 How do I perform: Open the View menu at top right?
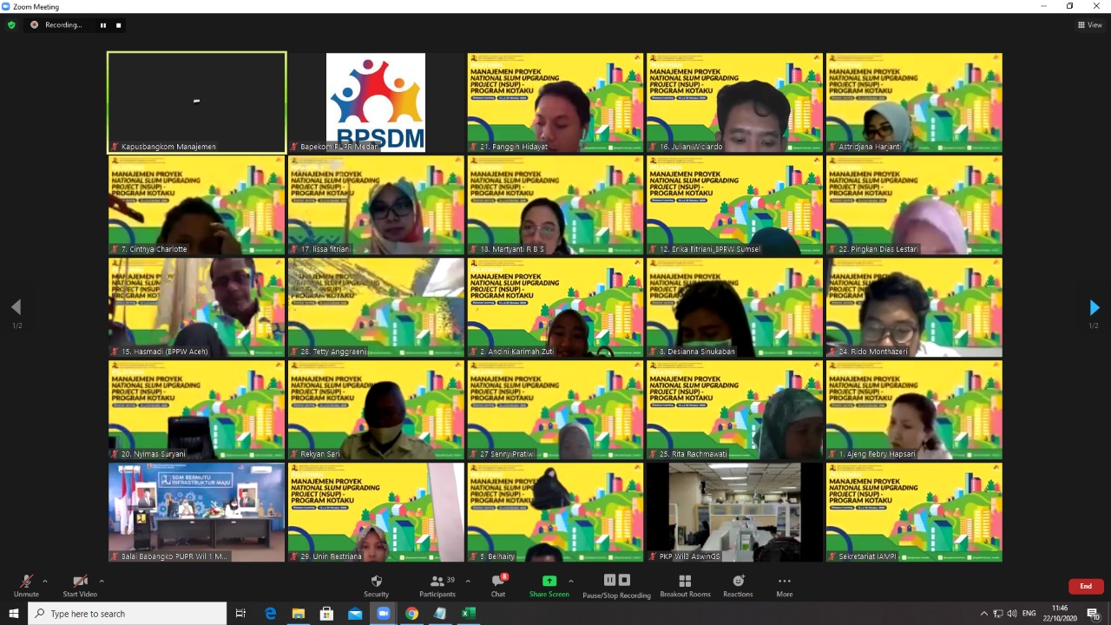click(1089, 25)
